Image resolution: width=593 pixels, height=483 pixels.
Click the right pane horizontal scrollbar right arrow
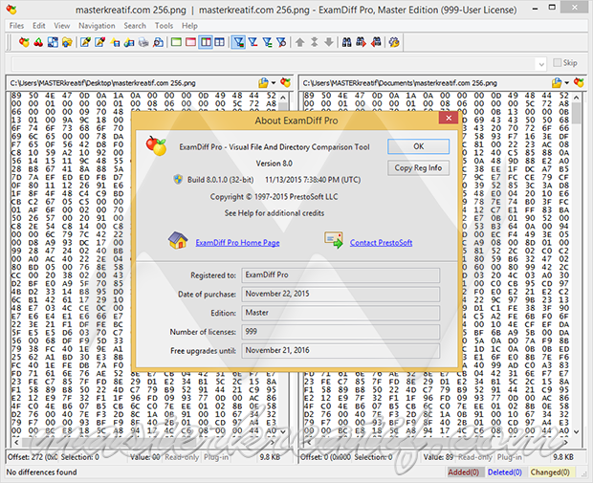[x=566, y=442]
